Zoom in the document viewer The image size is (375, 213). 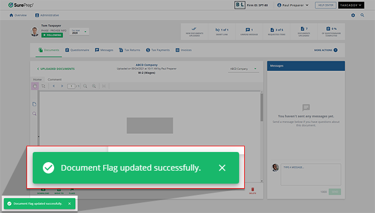94,86
